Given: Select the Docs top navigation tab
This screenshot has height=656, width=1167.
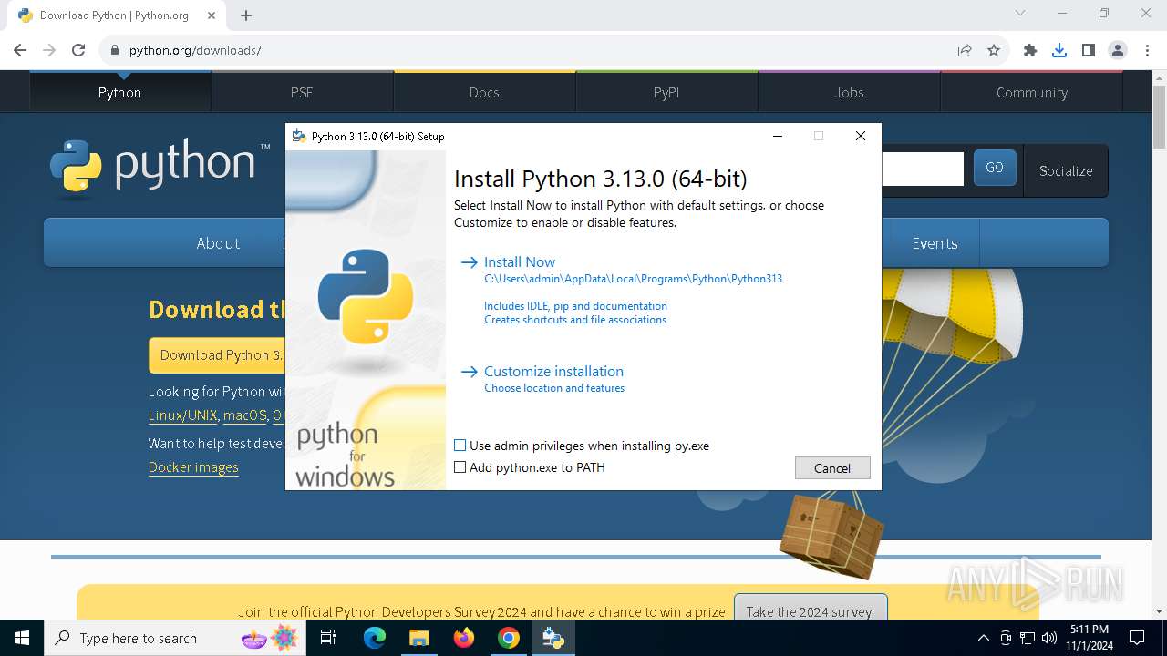Looking at the screenshot, I should point(484,92).
